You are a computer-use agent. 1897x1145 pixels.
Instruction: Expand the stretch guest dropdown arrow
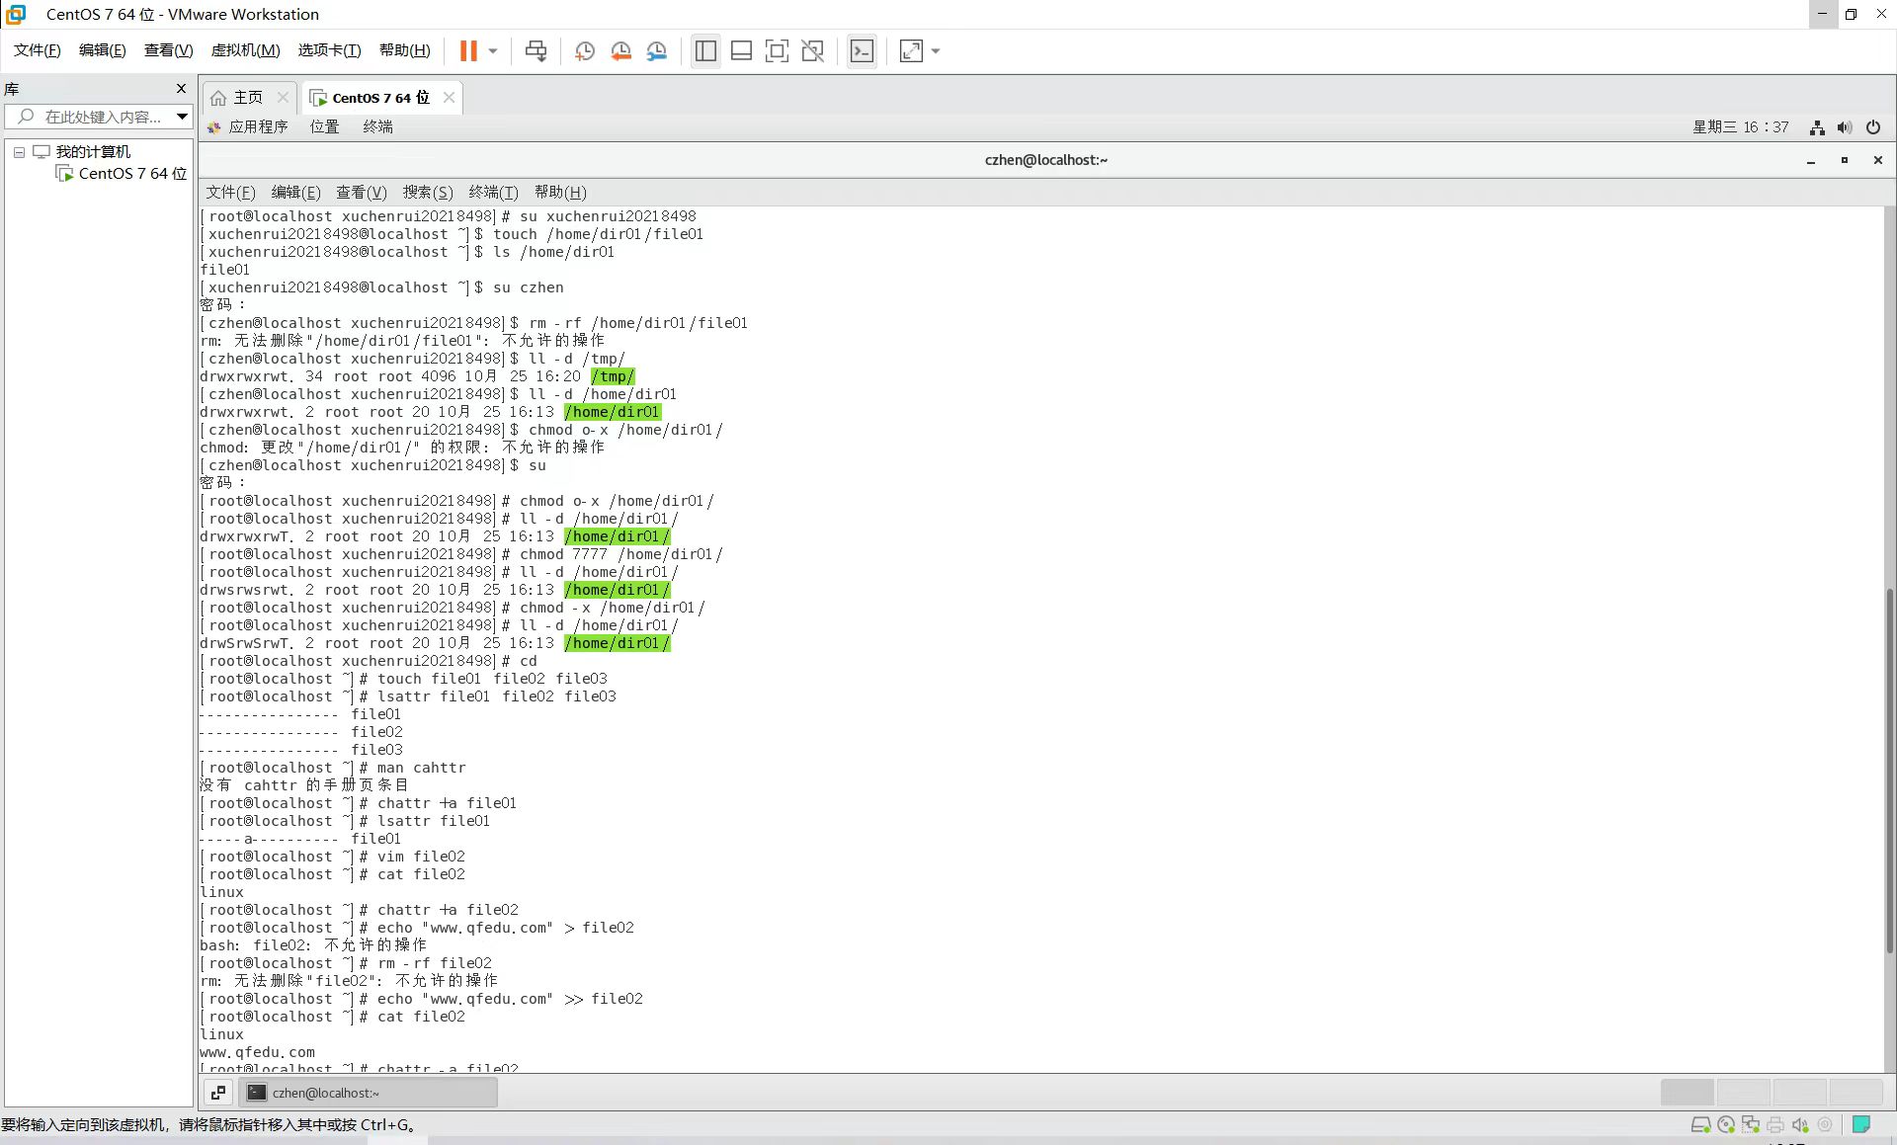point(936,51)
